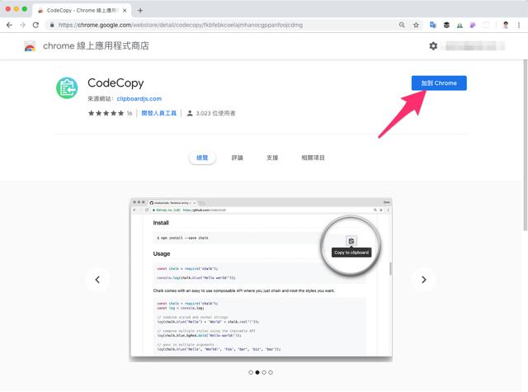Select the second carousel dot
The width and height of the screenshot is (528, 392).
pos(257,372)
